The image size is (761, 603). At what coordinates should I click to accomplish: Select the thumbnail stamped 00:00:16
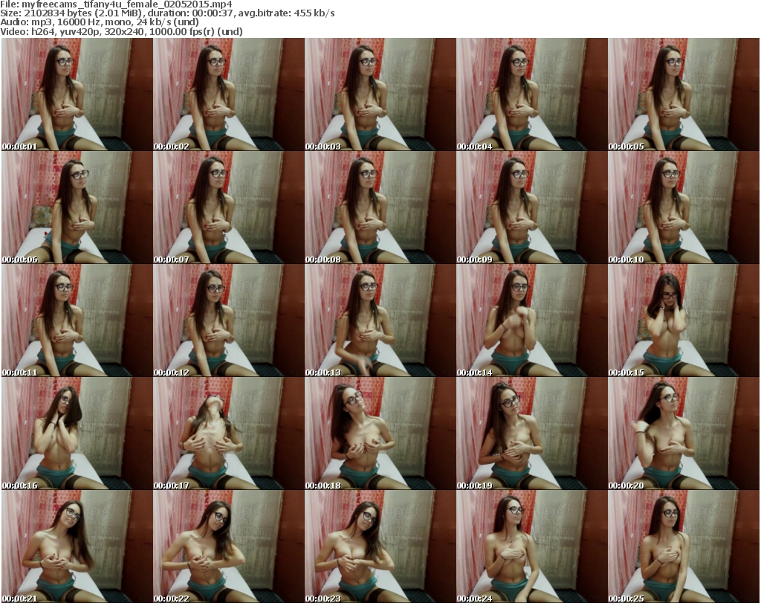[x=77, y=433]
